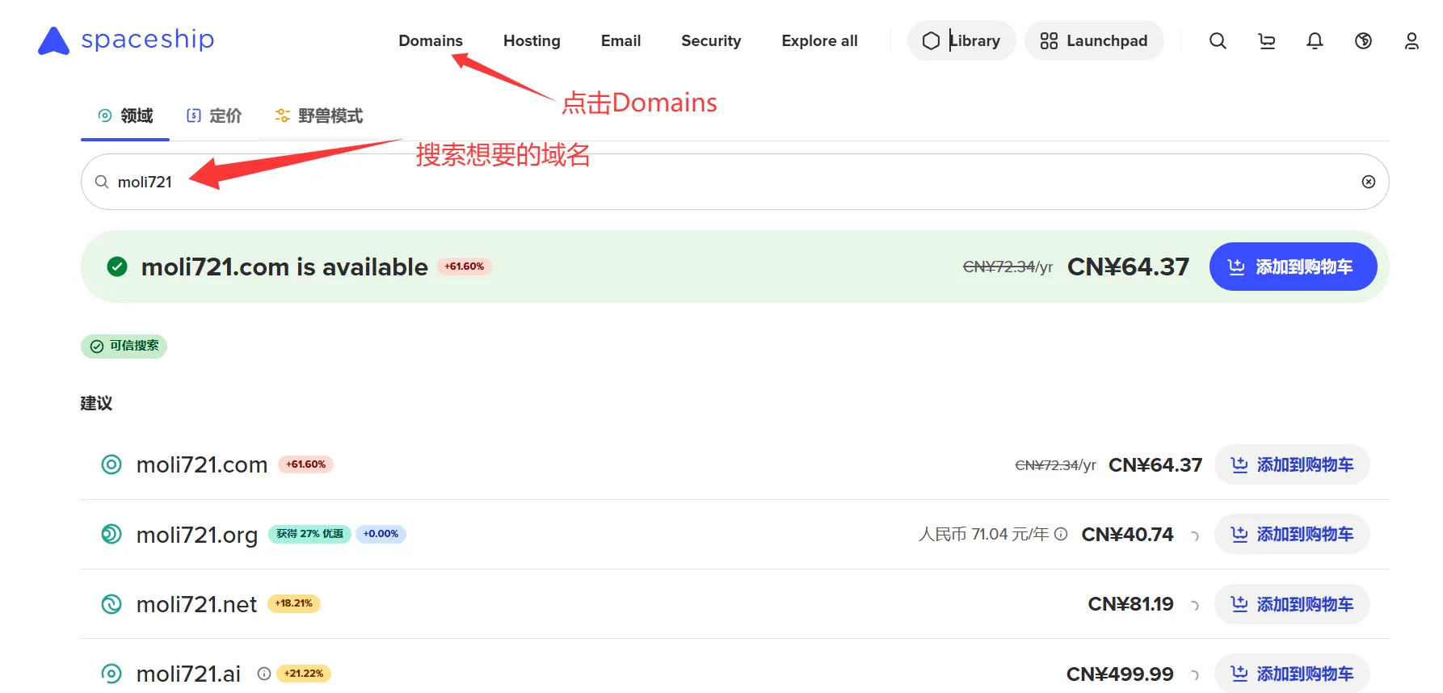Expand pricing chevron for moli721.net
The image size is (1443, 693).
click(1195, 605)
